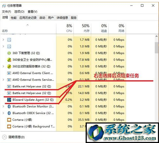Click the Cortana (小娜) process icon
This screenshot has width=159, height=143.
tap(9, 120)
